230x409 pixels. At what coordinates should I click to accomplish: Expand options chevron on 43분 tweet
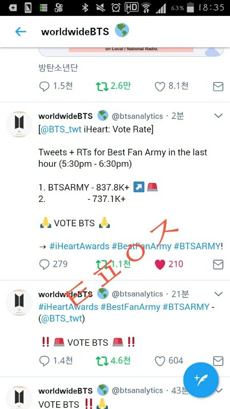220,390
